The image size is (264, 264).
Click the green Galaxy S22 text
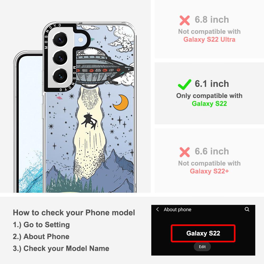(x=209, y=103)
